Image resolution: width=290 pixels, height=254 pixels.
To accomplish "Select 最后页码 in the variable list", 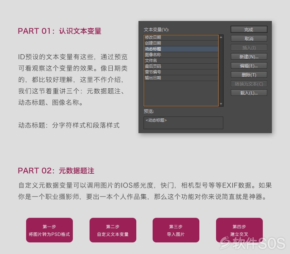I will pos(181,66).
